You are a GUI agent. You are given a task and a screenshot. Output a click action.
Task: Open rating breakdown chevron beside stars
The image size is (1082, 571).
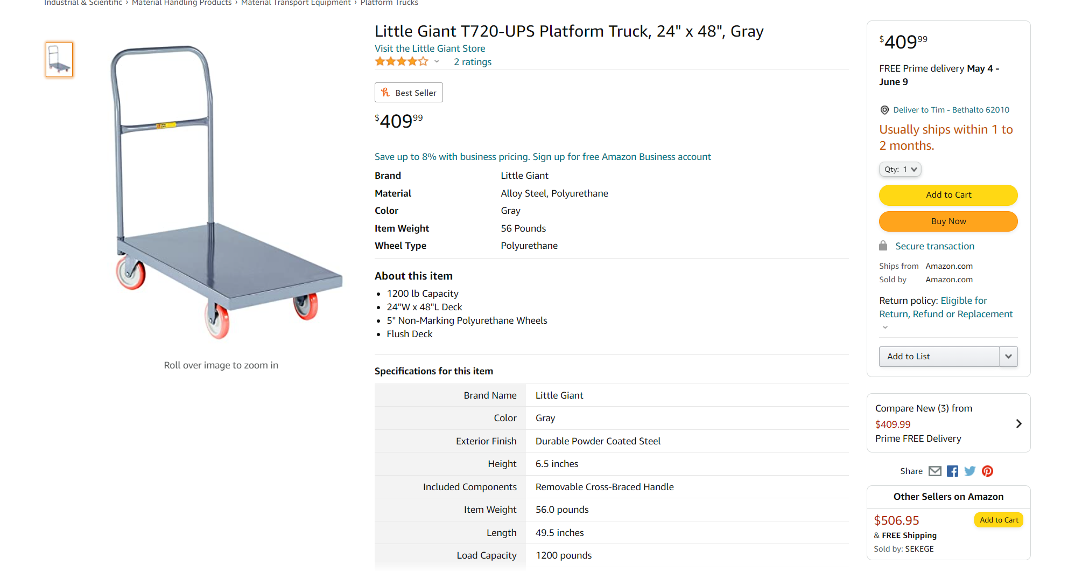coord(437,62)
